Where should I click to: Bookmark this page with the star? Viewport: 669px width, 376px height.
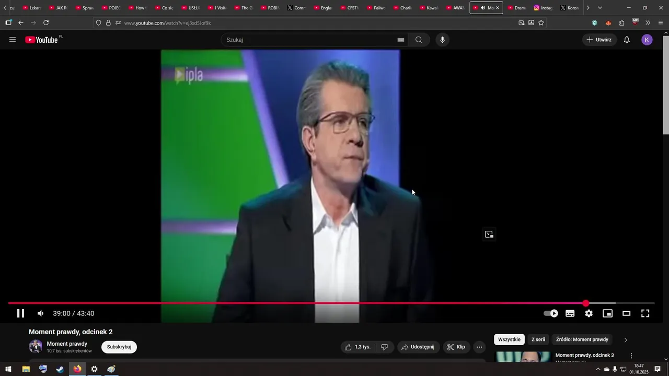tap(541, 23)
